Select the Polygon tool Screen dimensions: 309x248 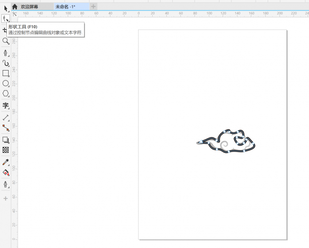(5, 94)
